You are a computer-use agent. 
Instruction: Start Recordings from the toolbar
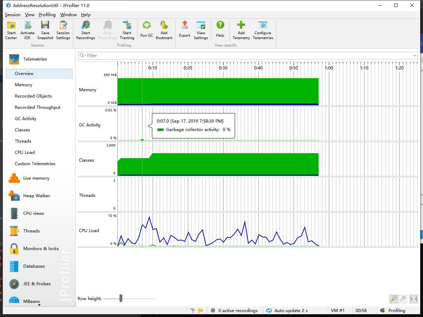(x=86, y=25)
